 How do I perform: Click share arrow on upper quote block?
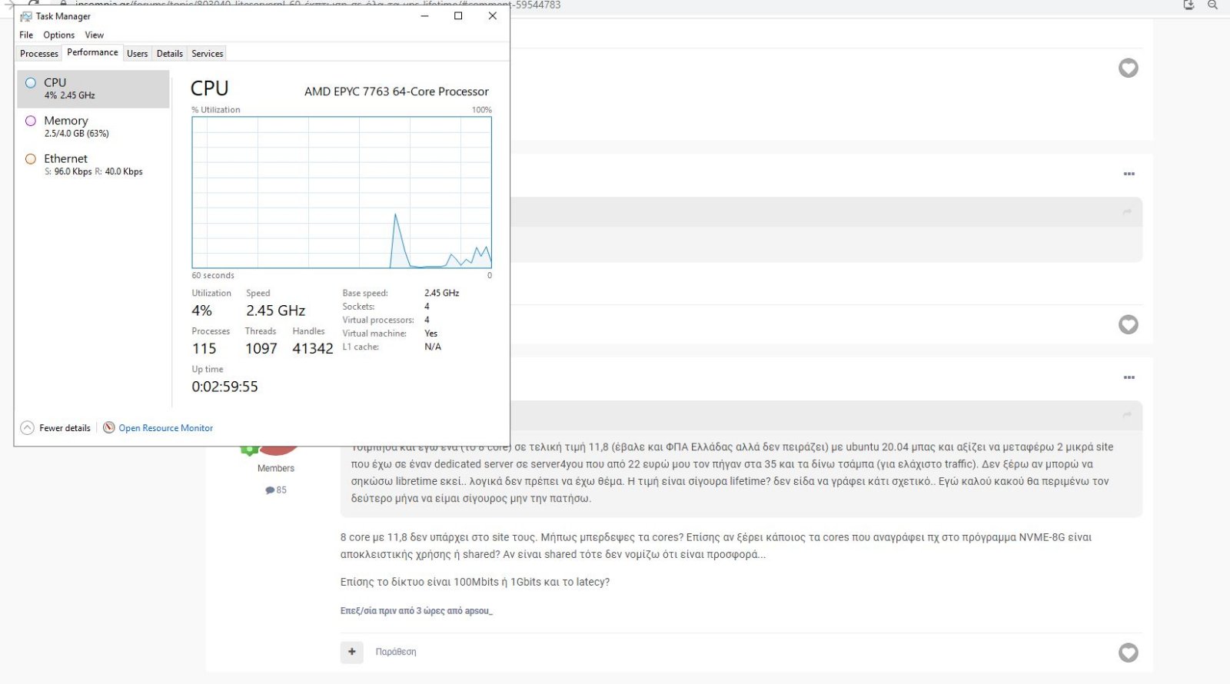tap(1127, 211)
